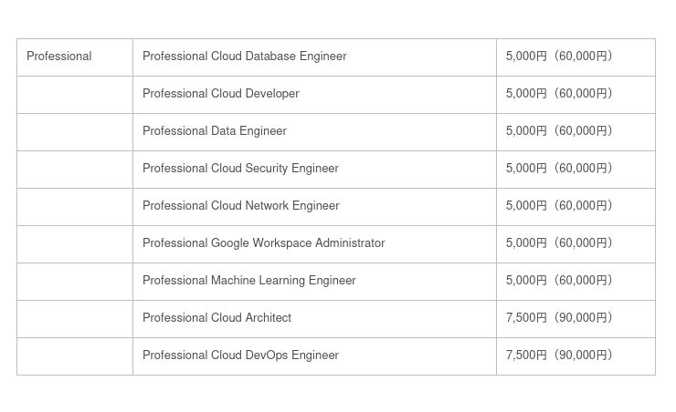
Task: Select Professional Cloud Security Engineer cell
Action: click(240, 169)
